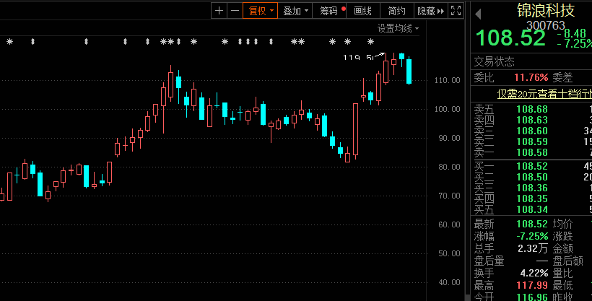This screenshot has width=592, height=301.
Task: Enter full-screen chart view
Action: click(456, 10)
